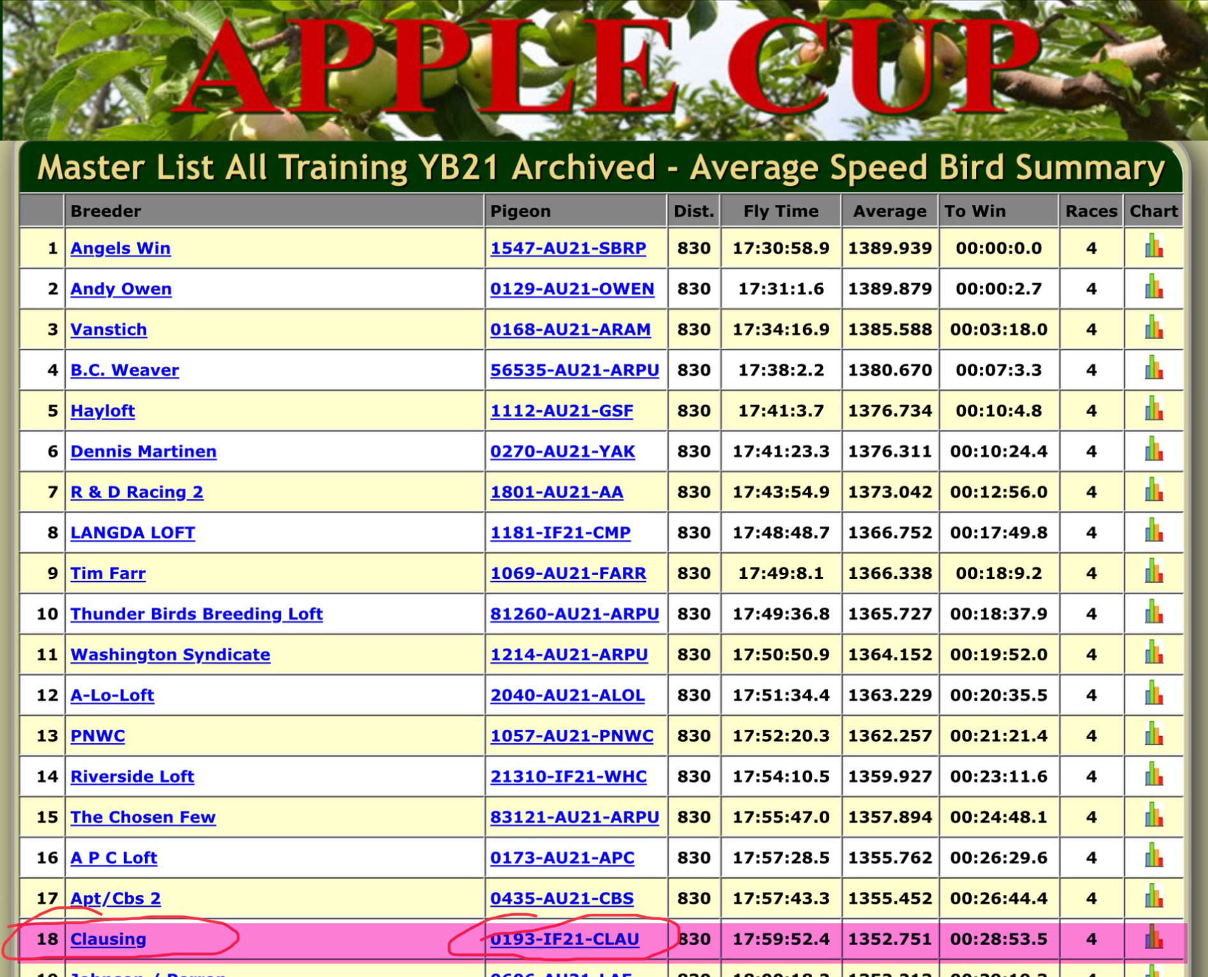Open pigeon 0193-IF21-CLAU details

point(565,939)
